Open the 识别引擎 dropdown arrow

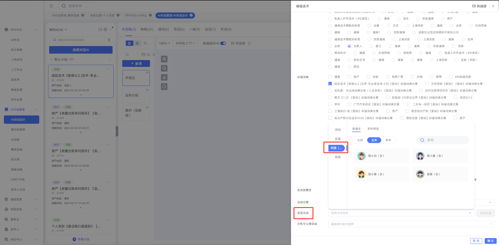coord(490,202)
